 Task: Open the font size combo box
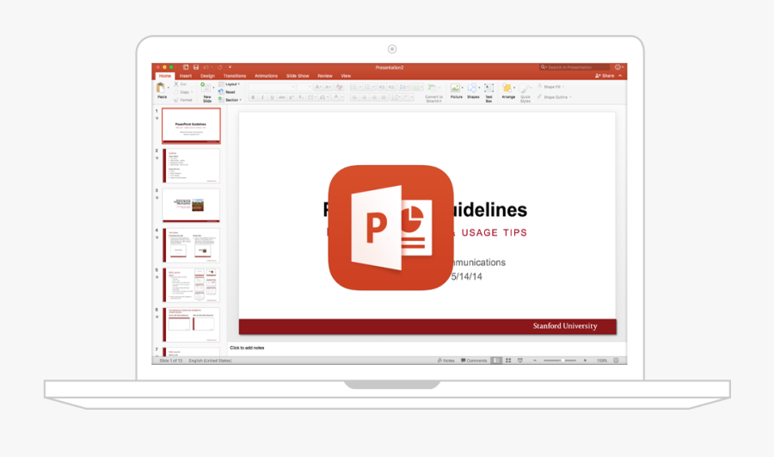pos(305,87)
